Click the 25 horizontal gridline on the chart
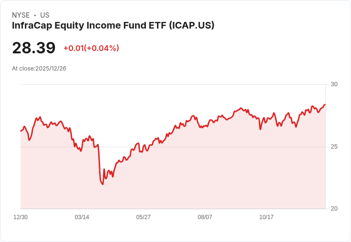 pyautogui.click(x=173, y=147)
